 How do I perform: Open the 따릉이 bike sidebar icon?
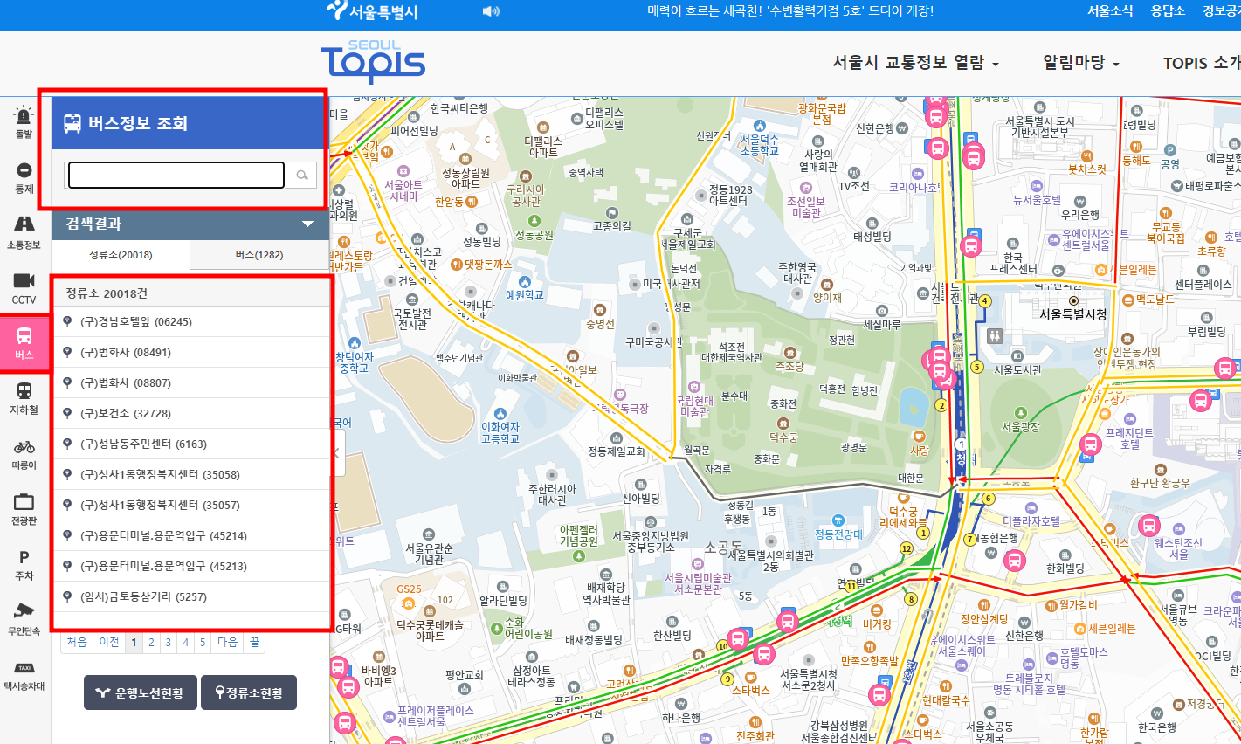click(24, 454)
